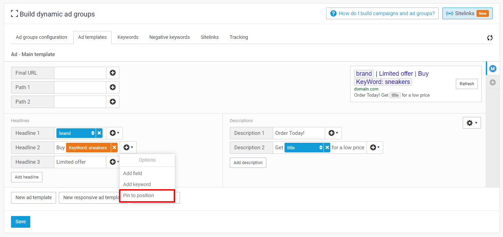Click the refresh arrows icon near tabs

click(490, 38)
